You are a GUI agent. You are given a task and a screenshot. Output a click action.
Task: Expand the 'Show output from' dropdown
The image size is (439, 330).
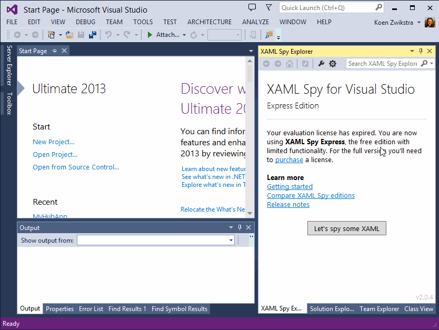pos(231,241)
